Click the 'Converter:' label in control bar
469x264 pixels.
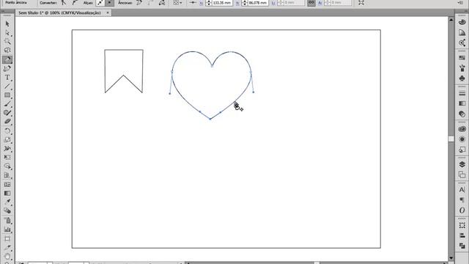tap(48, 3)
